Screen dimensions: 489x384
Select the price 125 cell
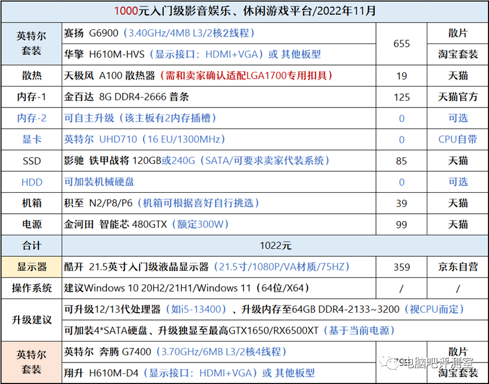[401, 97]
